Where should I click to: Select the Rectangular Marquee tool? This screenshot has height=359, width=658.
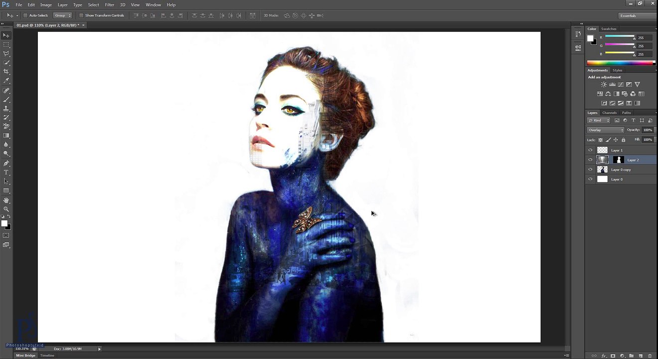coord(6,44)
